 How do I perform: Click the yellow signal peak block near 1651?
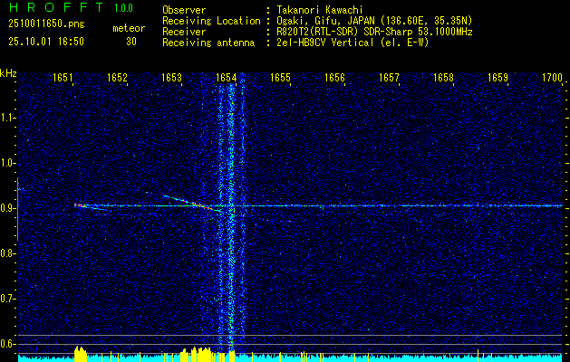pyautogui.click(x=81, y=354)
